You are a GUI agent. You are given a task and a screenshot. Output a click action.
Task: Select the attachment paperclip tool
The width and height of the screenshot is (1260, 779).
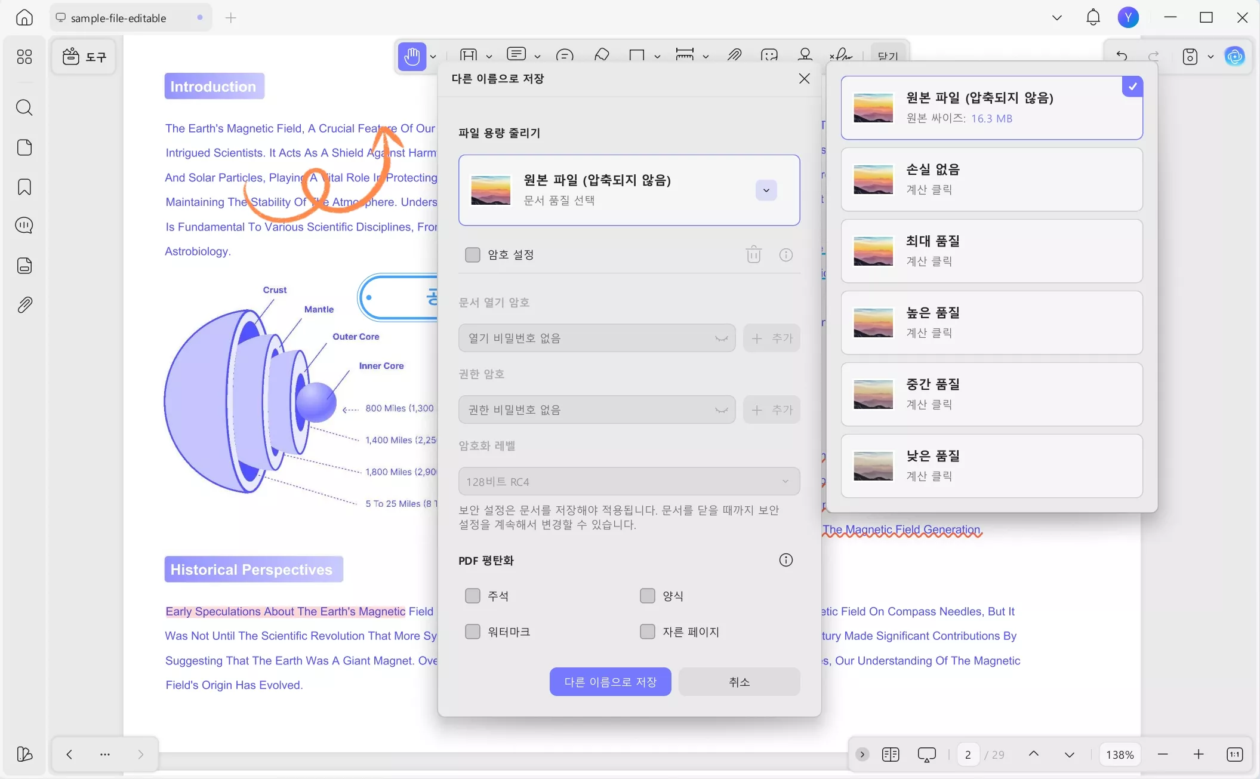coord(735,56)
